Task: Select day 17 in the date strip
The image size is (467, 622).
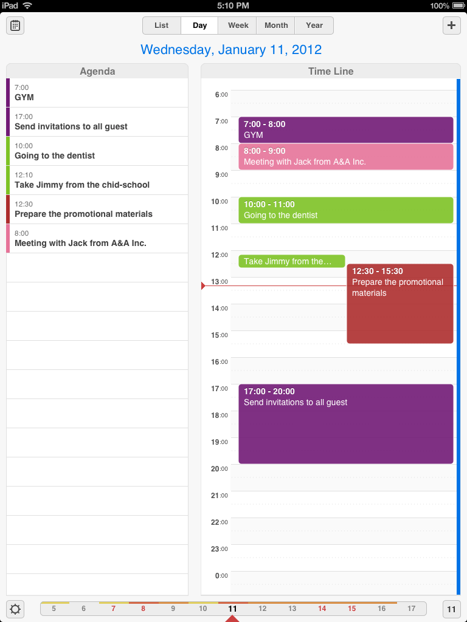Action: click(x=412, y=608)
